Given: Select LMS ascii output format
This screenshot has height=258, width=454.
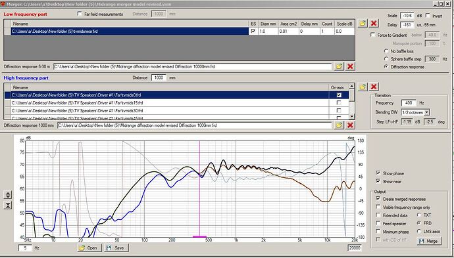Looking at the screenshot, I should coord(419,232).
